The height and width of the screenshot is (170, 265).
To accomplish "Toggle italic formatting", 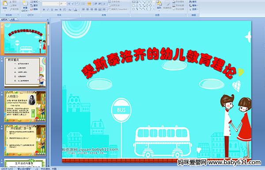I will point(48,10).
